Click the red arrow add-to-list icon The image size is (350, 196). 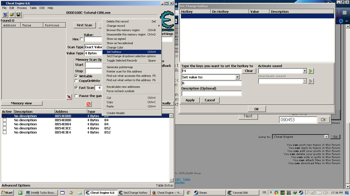click(x=69, y=97)
